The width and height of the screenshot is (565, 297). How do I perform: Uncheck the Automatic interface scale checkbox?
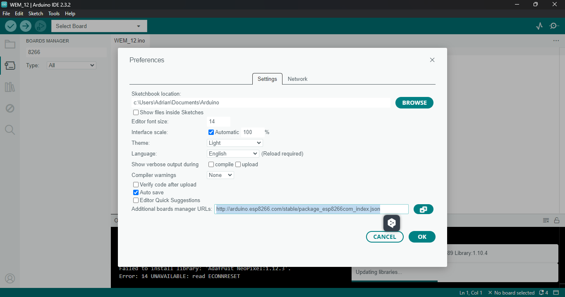[211, 132]
